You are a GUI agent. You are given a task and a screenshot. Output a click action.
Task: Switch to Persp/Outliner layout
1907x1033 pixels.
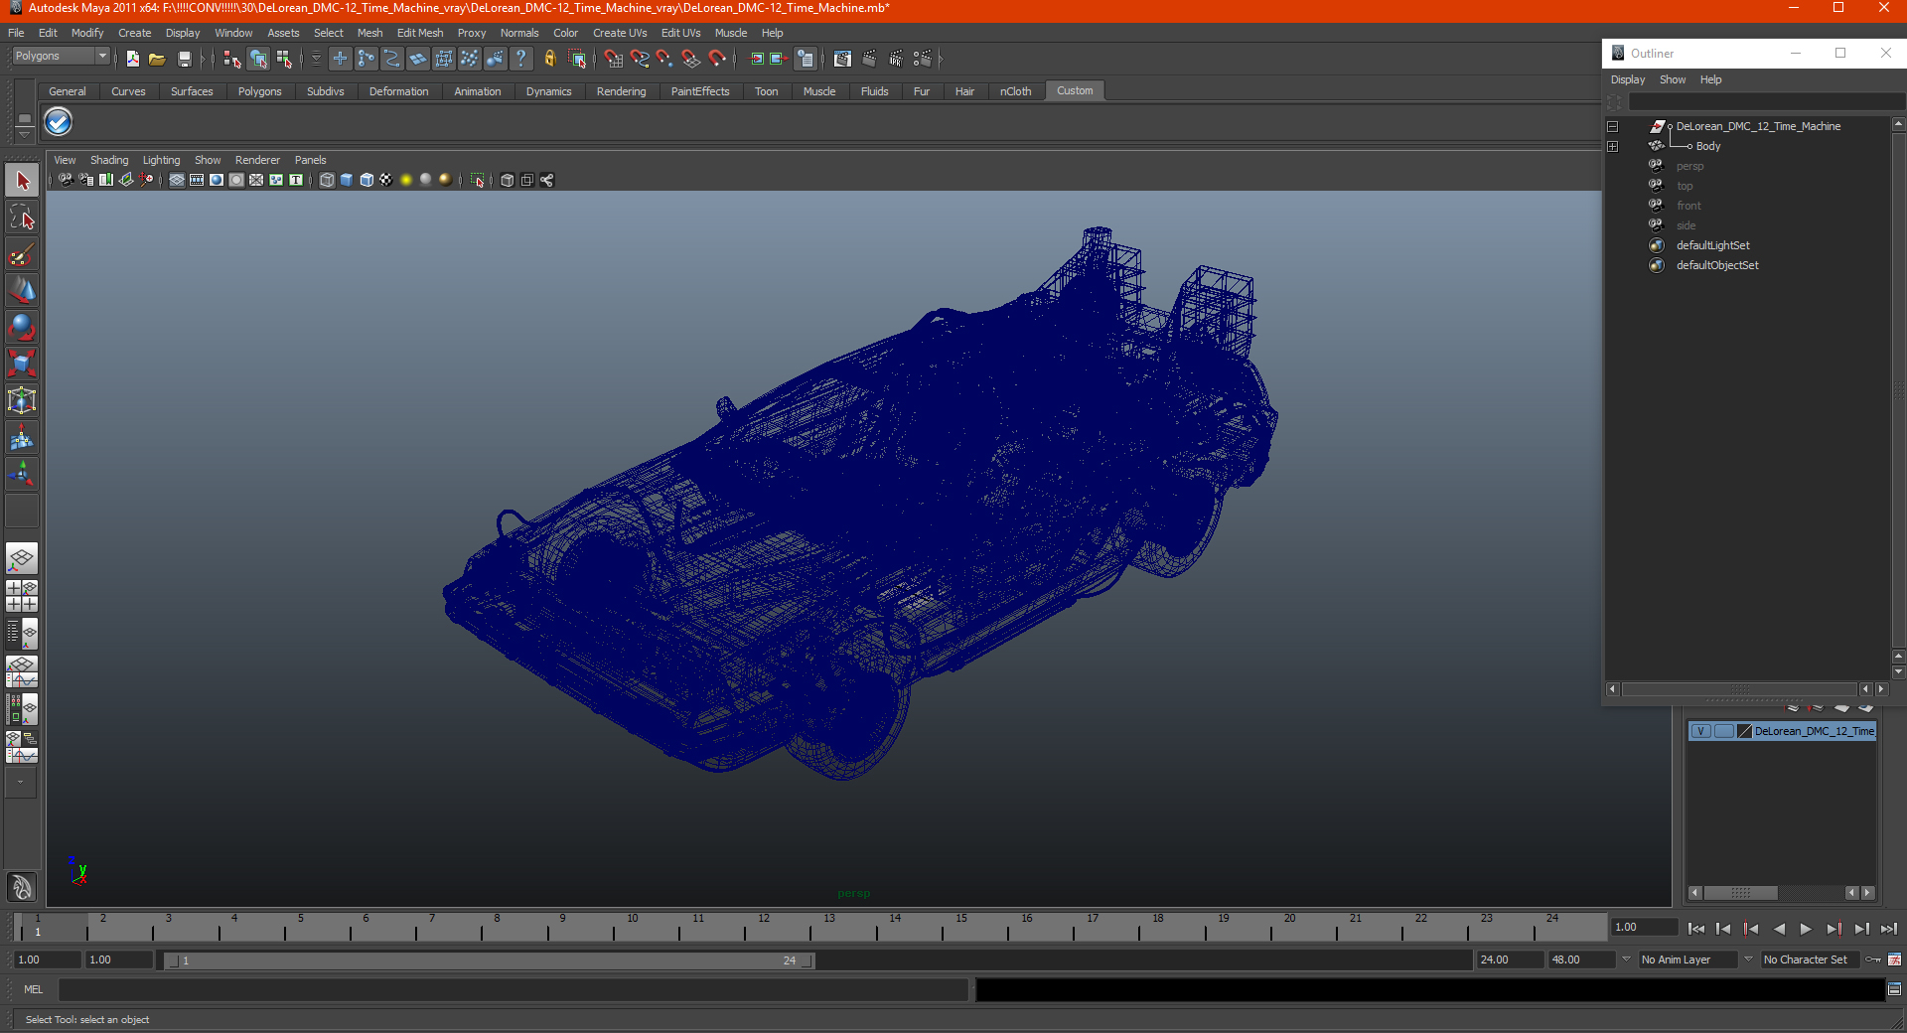click(22, 633)
